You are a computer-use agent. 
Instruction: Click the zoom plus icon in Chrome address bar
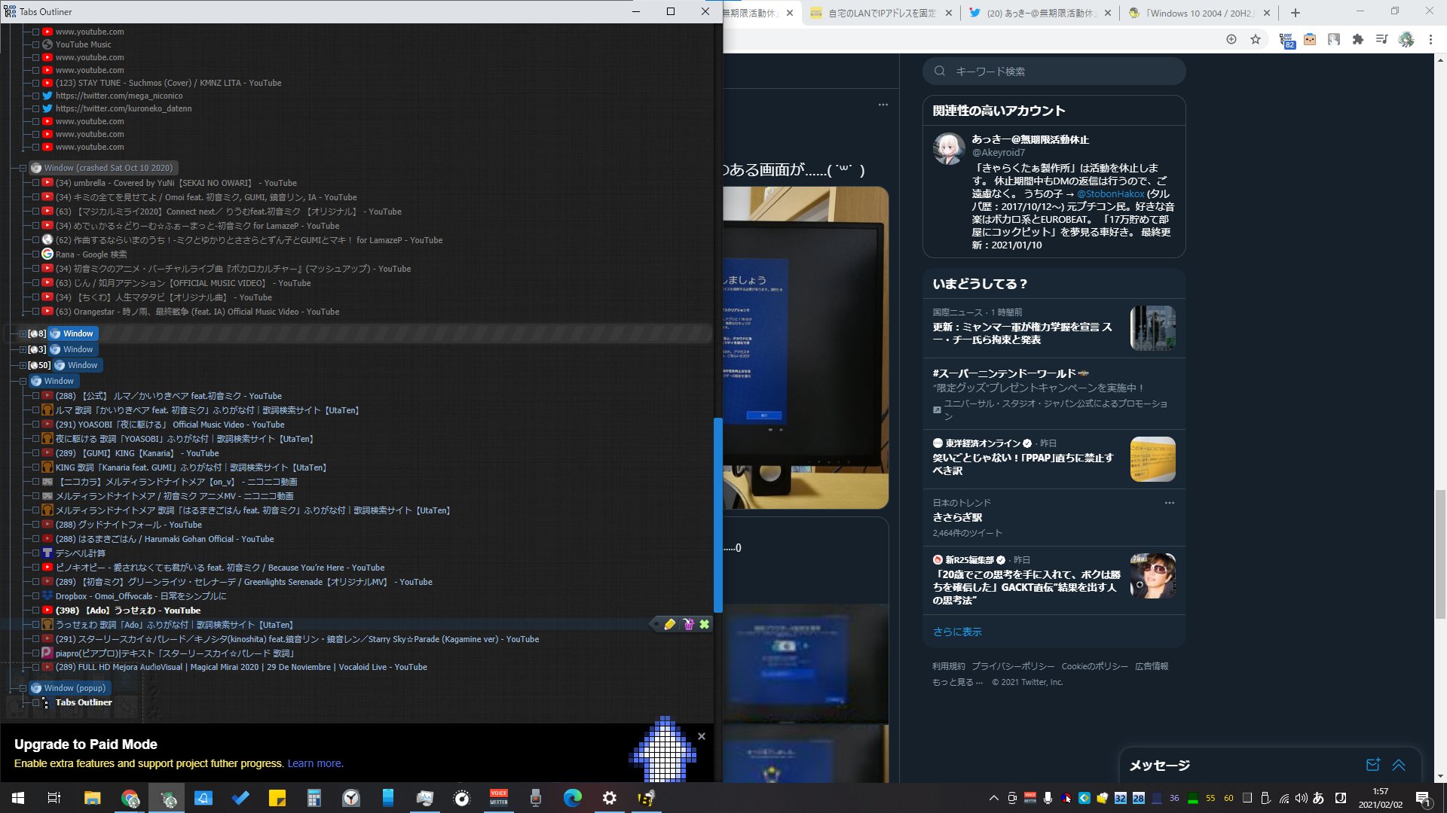(1231, 39)
